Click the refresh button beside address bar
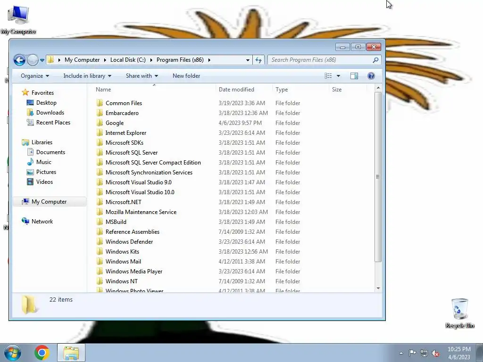The height and width of the screenshot is (362, 483). coord(258,60)
